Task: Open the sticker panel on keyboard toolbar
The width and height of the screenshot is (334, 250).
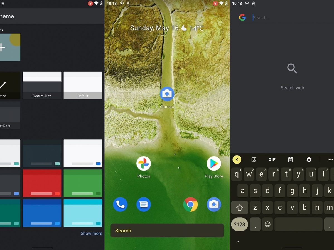Action: point(254,159)
